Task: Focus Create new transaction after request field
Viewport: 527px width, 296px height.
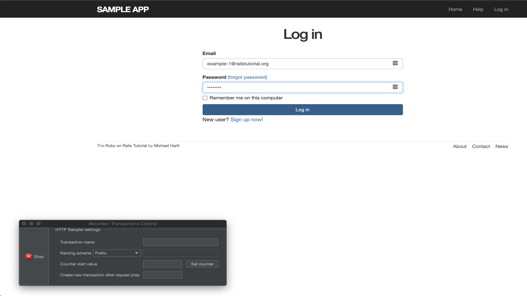Action: (x=162, y=275)
